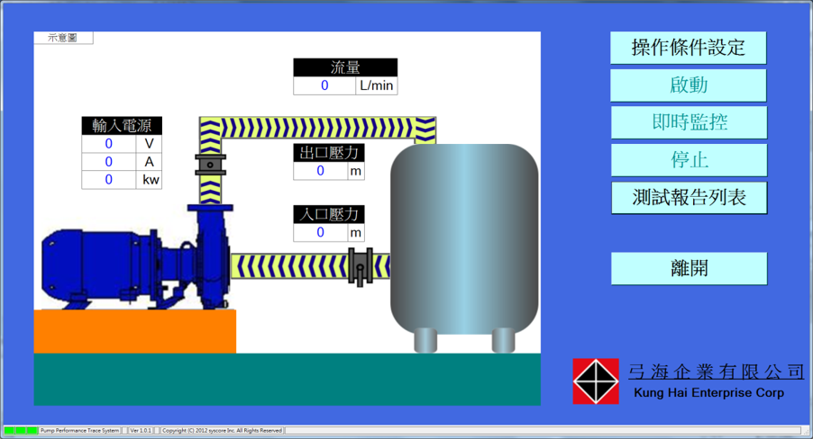The height and width of the screenshot is (439, 813).
Task: Click the 出口壓力 outlet pressure value field
Action: point(320,171)
